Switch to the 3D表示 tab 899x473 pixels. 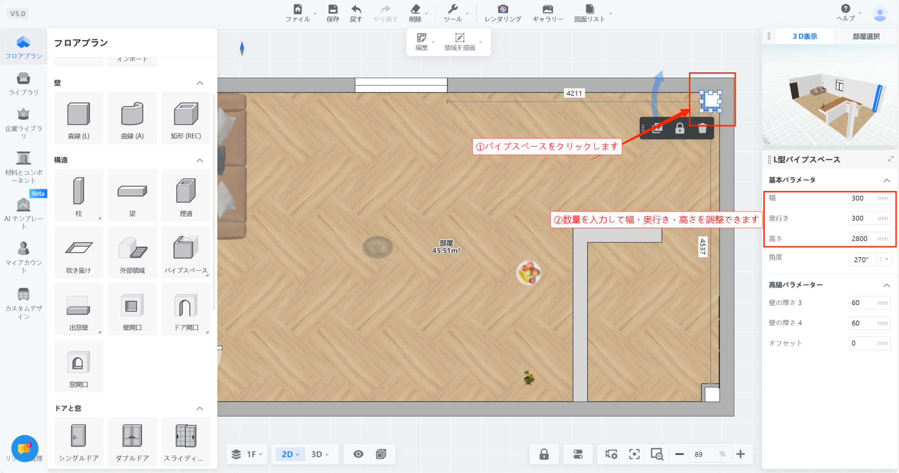[805, 36]
